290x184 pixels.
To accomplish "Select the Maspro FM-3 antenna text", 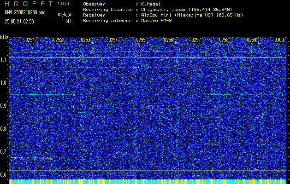I will tap(156, 21).
